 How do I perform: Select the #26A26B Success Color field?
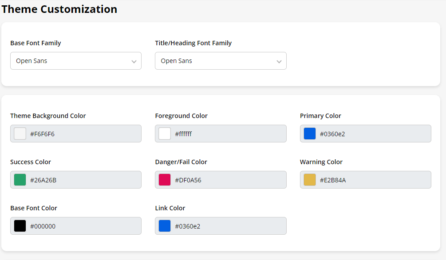83,180
